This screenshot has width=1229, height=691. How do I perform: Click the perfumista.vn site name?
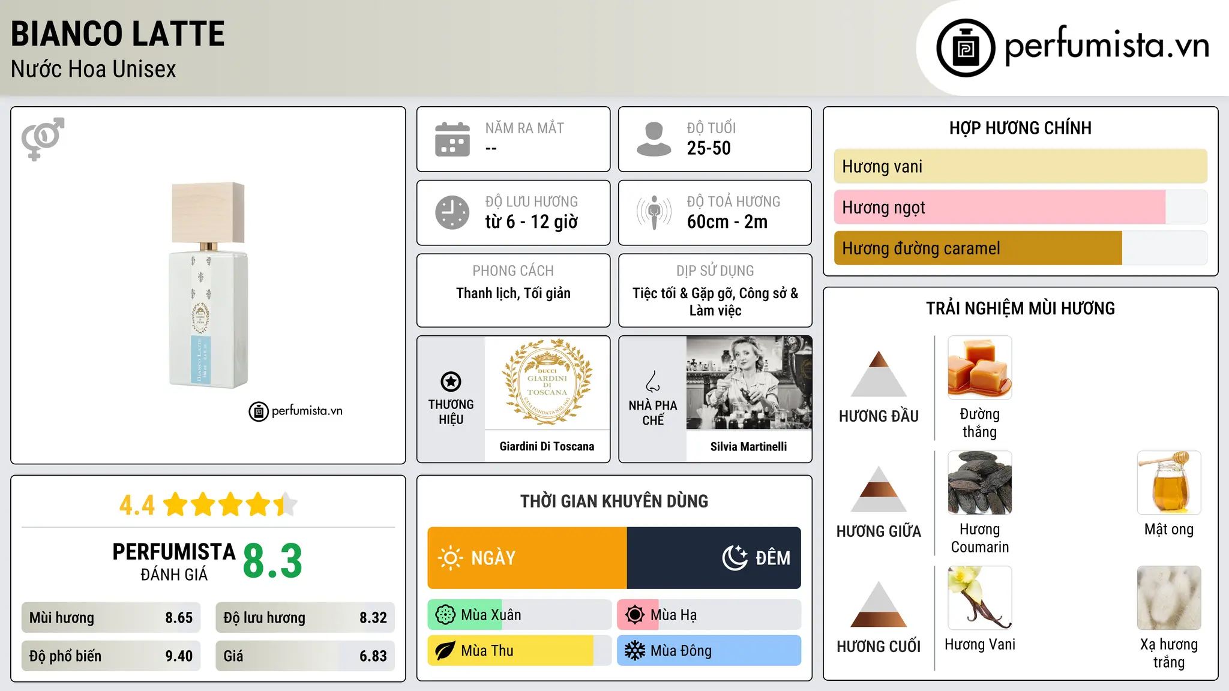(1107, 45)
